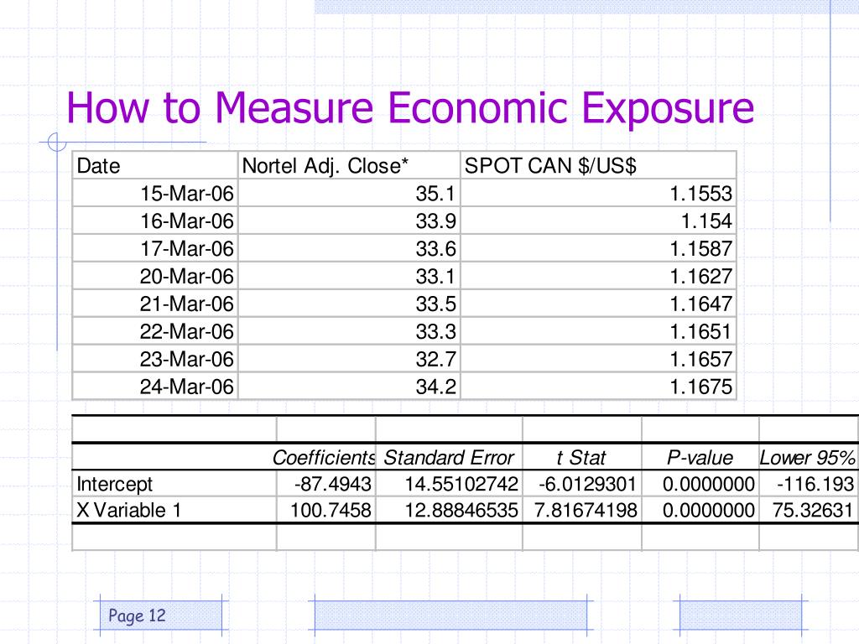This screenshot has width=859, height=644.
Task: Click the "Lower 95%" regression column header
Action: click(809, 457)
